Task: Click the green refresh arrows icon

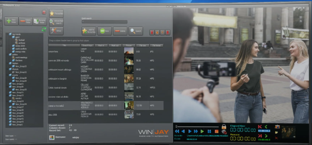Action: (44, 29)
